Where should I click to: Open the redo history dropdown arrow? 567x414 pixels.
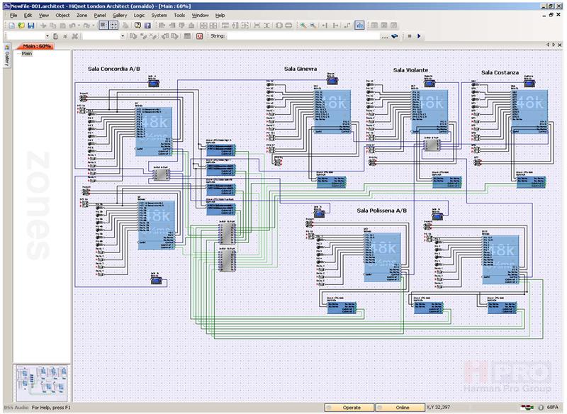[94, 26]
